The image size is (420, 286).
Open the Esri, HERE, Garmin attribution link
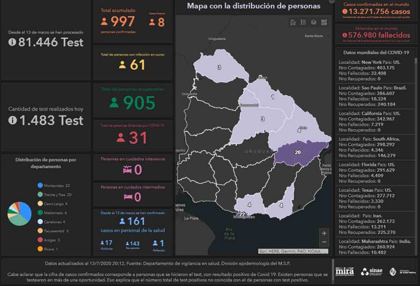pyautogui.click(x=293, y=251)
